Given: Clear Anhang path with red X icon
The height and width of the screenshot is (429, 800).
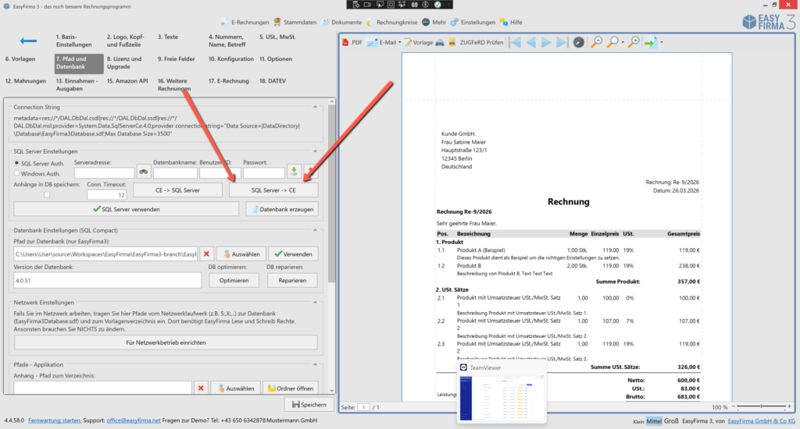Looking at the screenshot, I should click(201, 388).
